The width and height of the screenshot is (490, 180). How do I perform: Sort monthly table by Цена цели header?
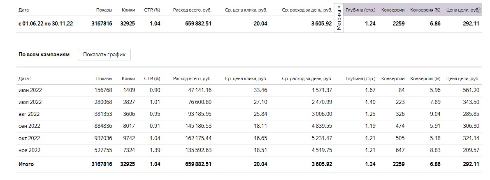463,78
